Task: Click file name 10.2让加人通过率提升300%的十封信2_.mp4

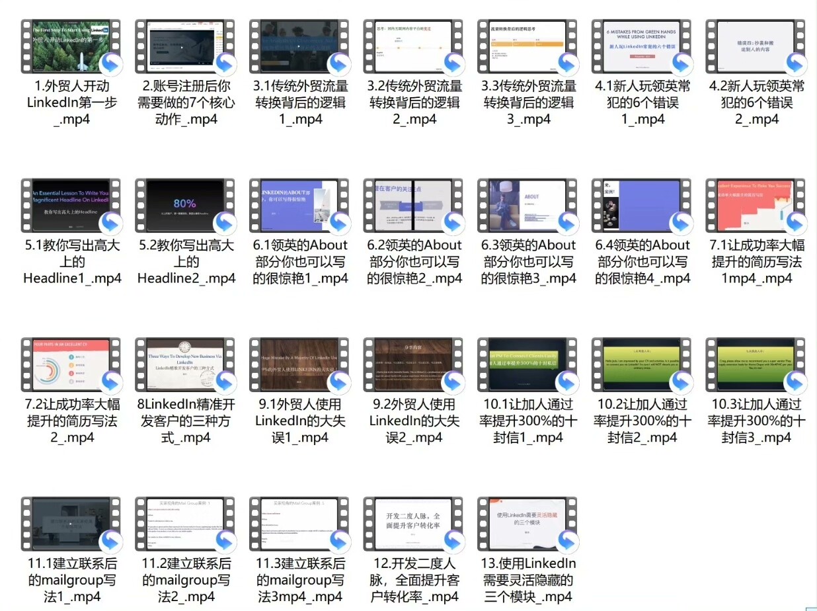Action: 642,421
